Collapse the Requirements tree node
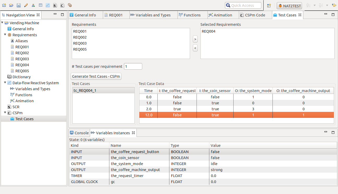The width and height of the screenshot is (338, 194). pos(5,35)
